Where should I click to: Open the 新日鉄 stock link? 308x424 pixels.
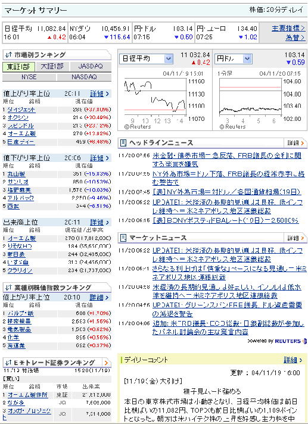[x=16, y=254]
